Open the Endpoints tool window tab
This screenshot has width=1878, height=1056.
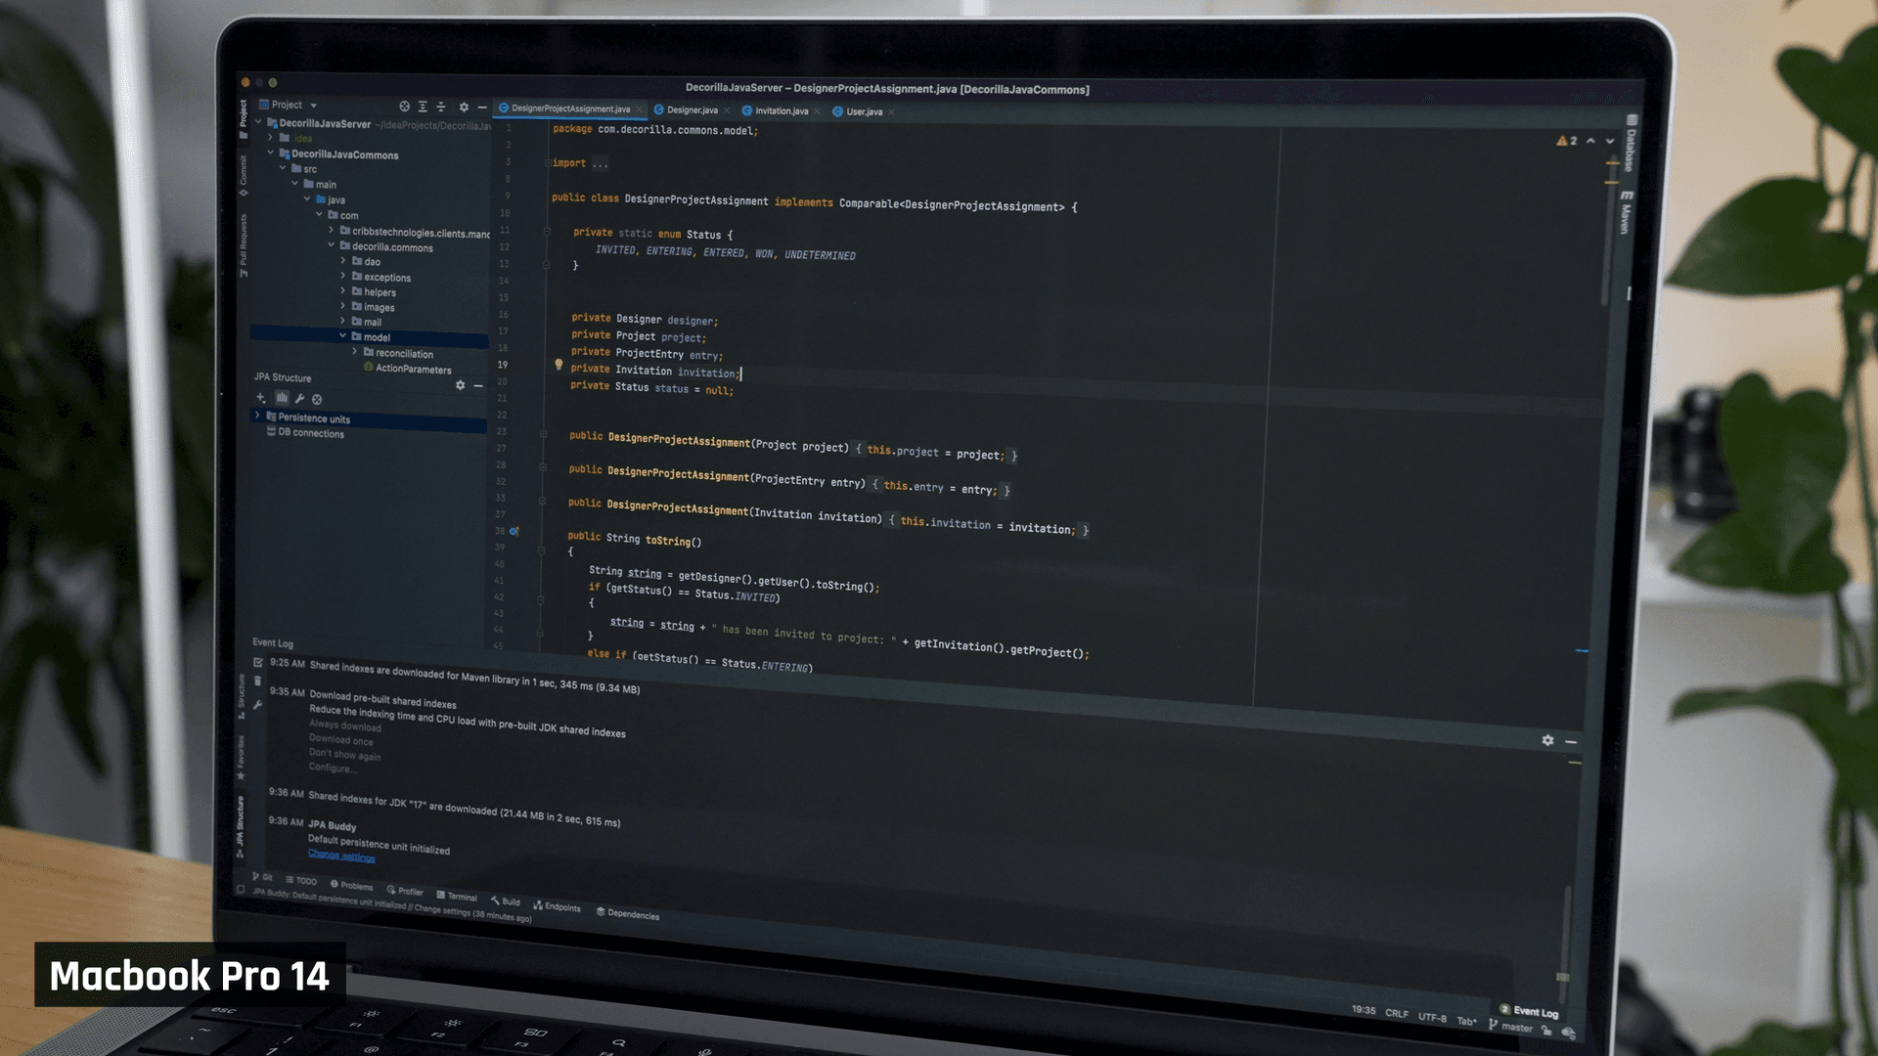[558, 906]
